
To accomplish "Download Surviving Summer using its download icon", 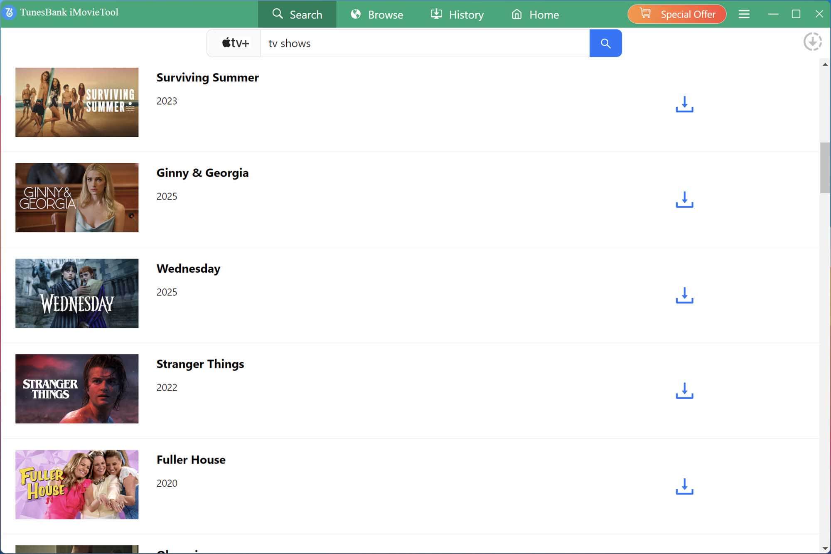I will click(x=684, y=104).
